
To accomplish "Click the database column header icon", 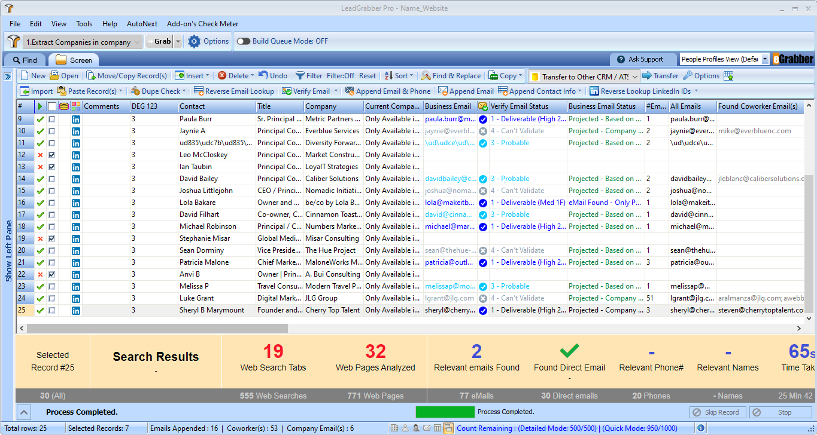I will pos(64,106).
